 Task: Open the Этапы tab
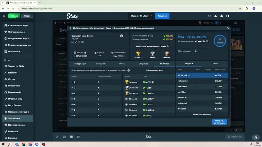coord(122,64)
